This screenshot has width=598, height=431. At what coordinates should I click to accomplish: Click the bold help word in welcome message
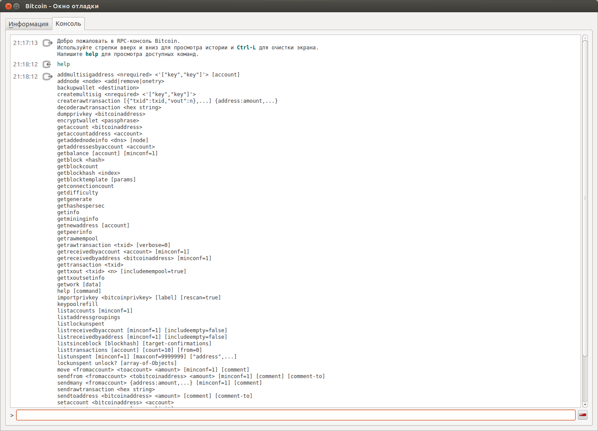point(92,54)
